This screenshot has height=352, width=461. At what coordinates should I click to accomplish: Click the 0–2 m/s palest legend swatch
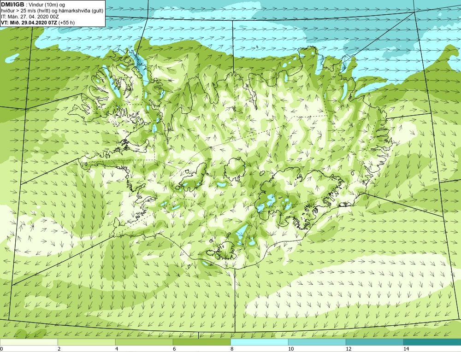(x=29, y=342)
